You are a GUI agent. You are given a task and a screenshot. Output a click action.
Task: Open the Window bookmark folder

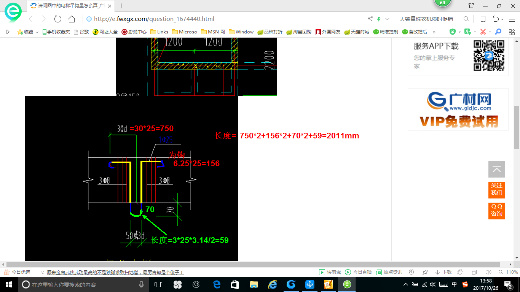[241, 32]
